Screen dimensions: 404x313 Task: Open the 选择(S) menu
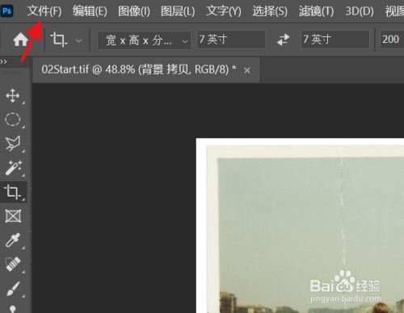pyautogui.click(x=270, y=11)
